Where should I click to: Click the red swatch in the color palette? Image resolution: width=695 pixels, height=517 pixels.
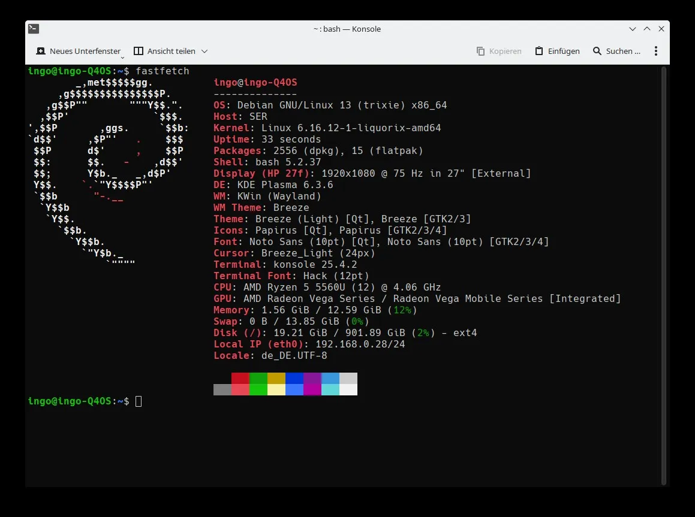pos(240,378)
